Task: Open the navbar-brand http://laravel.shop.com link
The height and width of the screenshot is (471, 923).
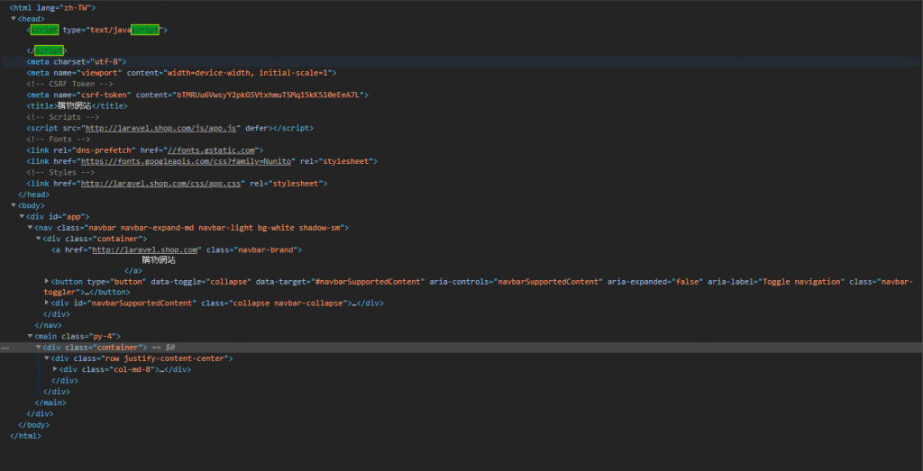Action: click(x=144, y=249)
